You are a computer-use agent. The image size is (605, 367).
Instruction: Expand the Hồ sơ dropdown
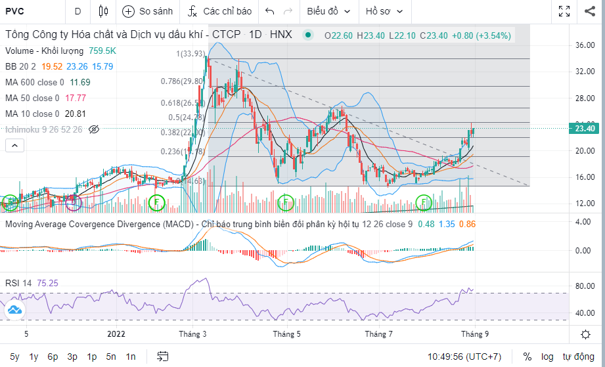point(384,11)
